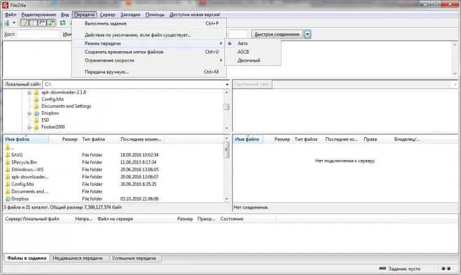Click the local tree scrollbar thumb
461x275 pixels.
pyautogui.click(x=226, y=107)
